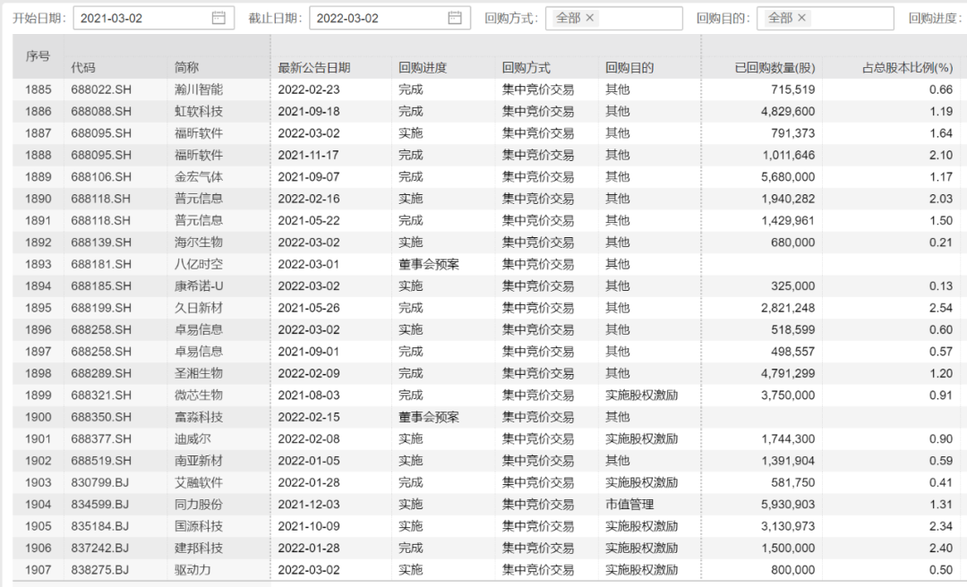Select stock name 驱动力

coord(193,570)
